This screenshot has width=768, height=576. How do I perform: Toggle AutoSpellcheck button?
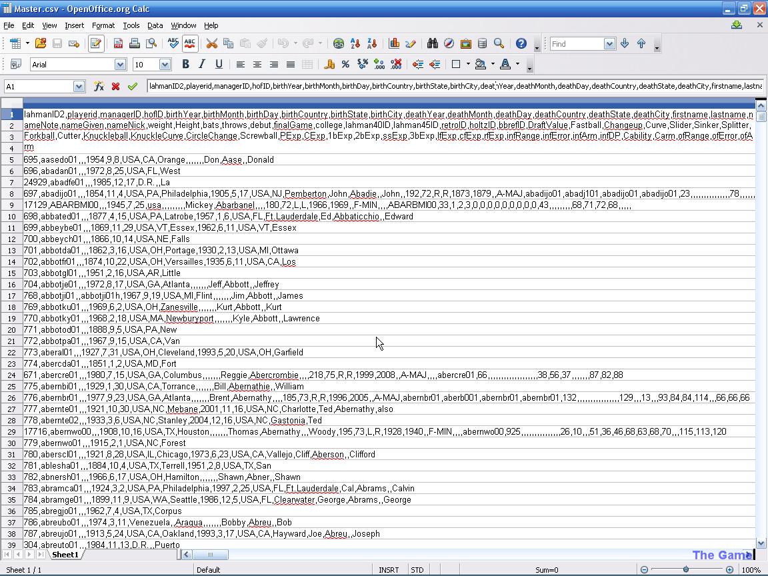pos(190,43)
